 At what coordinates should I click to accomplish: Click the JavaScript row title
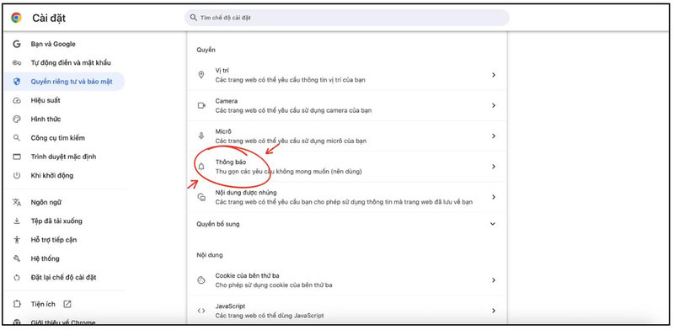(230, 306)
